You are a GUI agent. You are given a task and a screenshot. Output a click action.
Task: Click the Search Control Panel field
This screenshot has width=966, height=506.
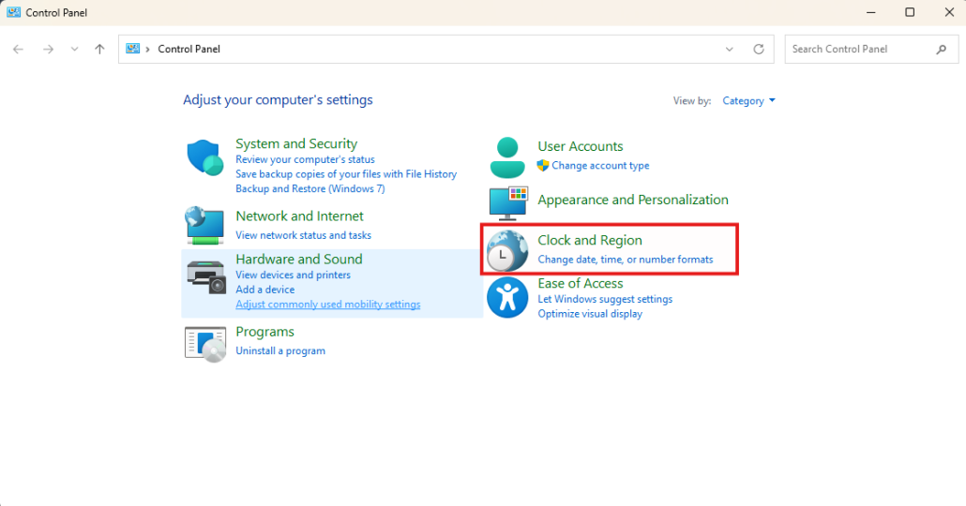[x=858, y=49]
